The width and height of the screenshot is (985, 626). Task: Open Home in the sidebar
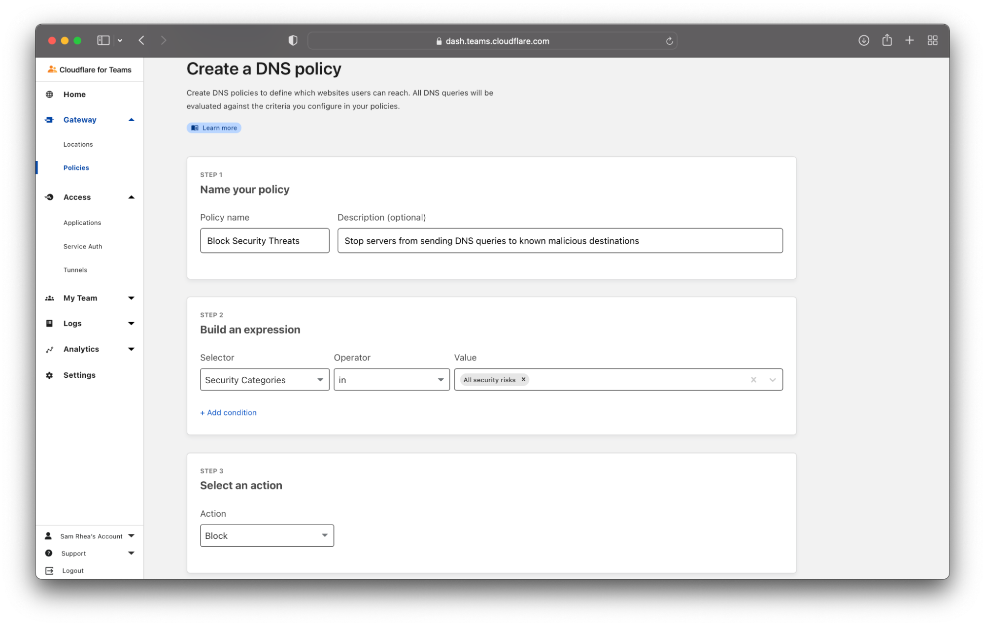[74, 94]
